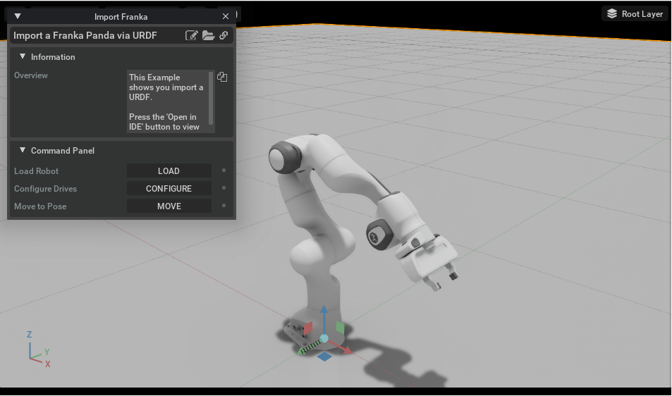Click the MOVE to pose button
Image resolution: width=672 pixels, height=396 pixels.
pos(169,206)
